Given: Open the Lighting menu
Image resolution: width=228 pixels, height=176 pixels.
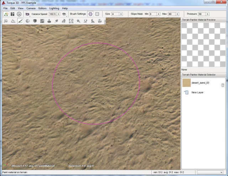Looking at the screenshot, I should click(x=54, y=8).
